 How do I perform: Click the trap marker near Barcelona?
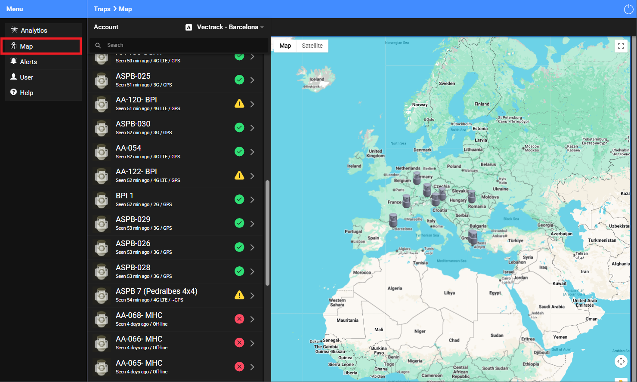pyautogui.click(x=393, y=220)
